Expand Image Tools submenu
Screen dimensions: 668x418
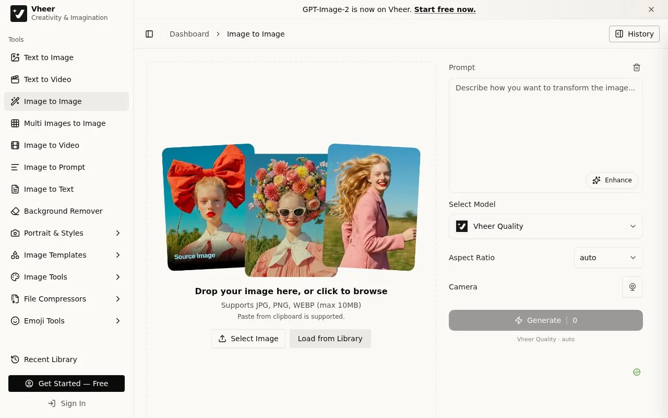tap(66, 277)
